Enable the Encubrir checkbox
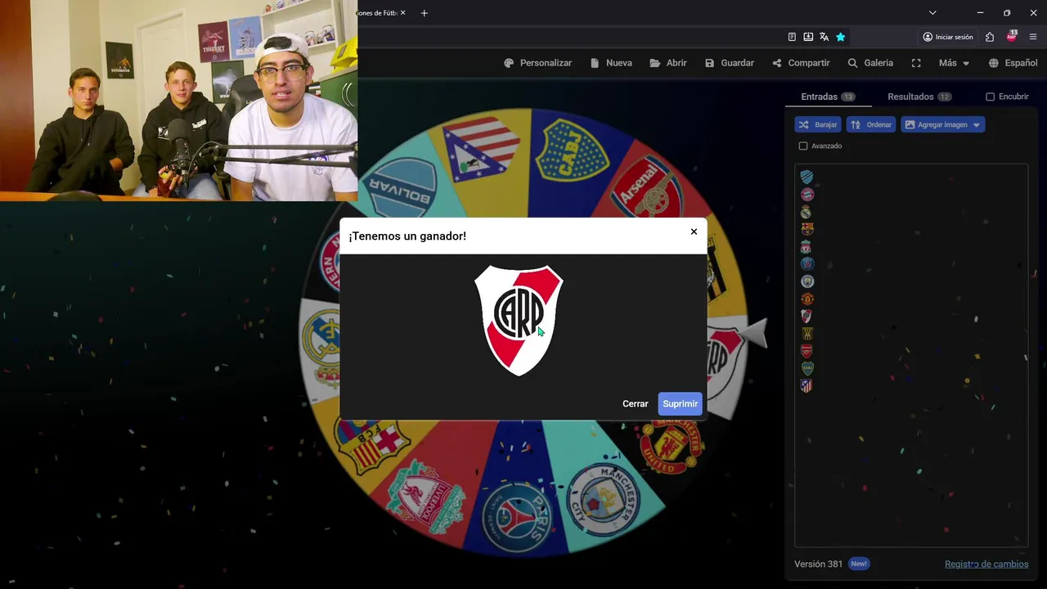 pyautogui.click(x=990, y=97)
